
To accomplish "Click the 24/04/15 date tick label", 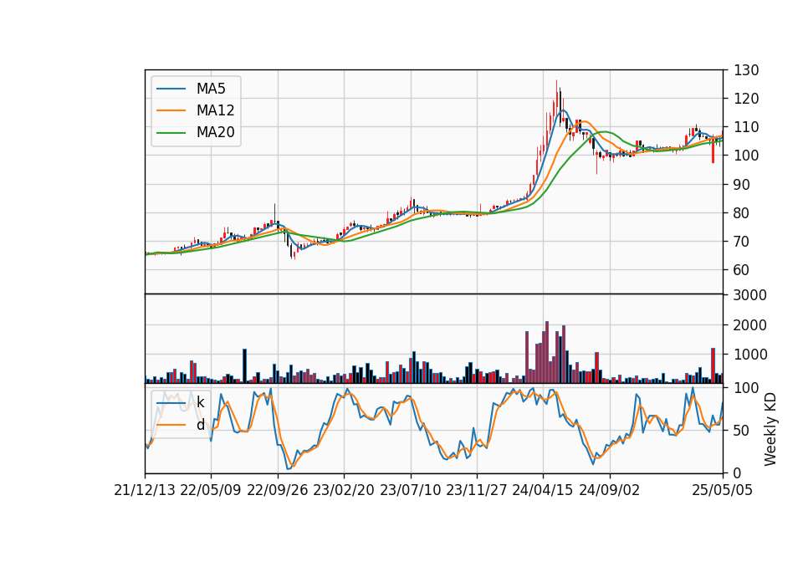I will pyautogui.click(x=543, y=491).
